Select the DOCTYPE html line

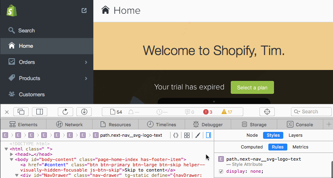30,144
